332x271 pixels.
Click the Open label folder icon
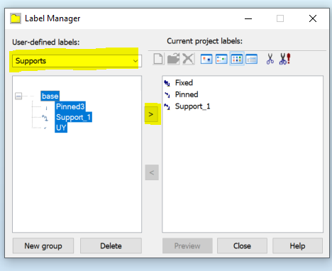click(173, 59)
